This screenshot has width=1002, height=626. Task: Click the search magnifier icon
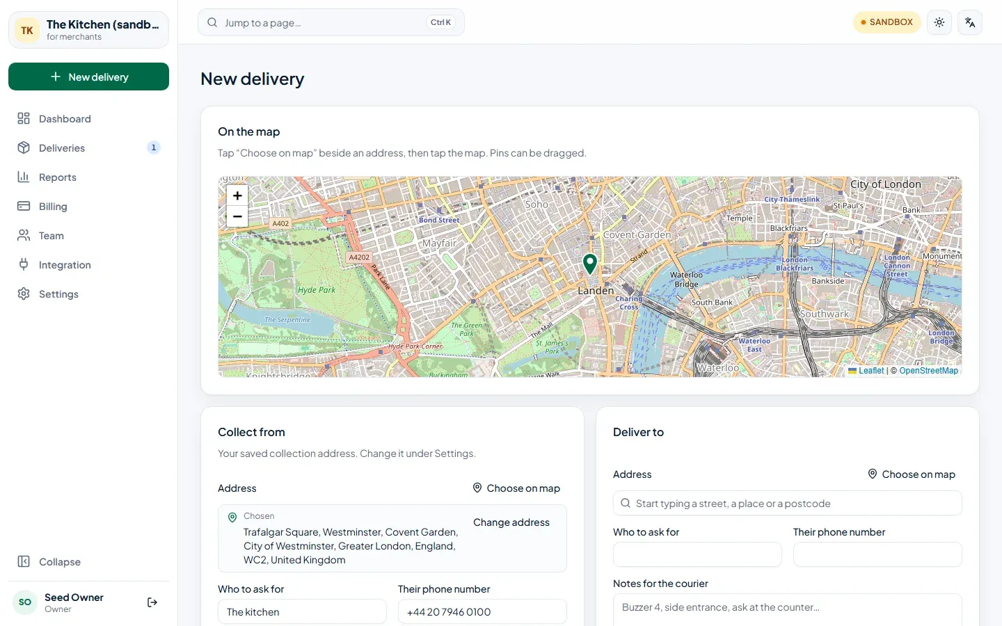212,22
